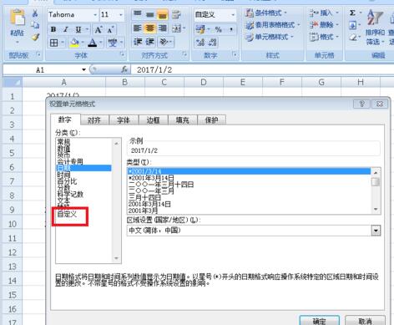394x325 pixels.
Task: Click the accounting currency format icon
Action: pos(201,29)
